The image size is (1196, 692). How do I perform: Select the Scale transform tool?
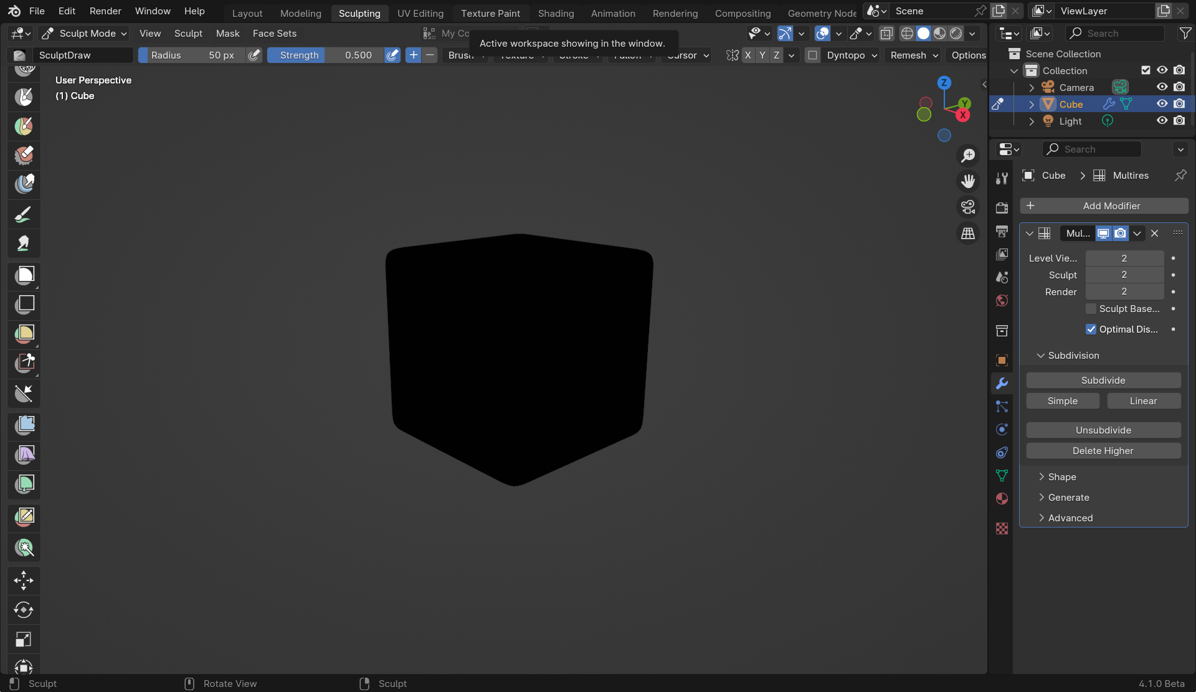(24, 640)
